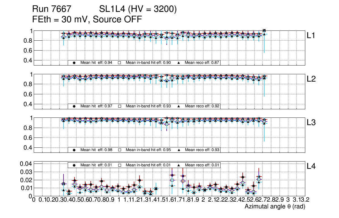Click the open square marker in L1 legend
The image size is (339, 218).
(x=120, y=63)
